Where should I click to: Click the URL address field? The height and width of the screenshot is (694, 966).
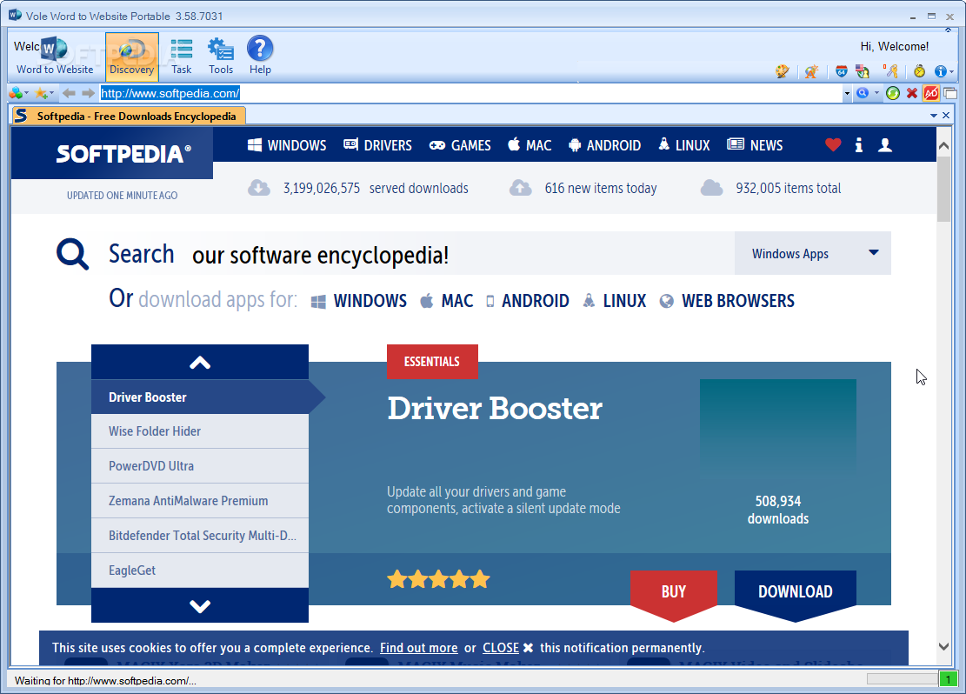(x=471, y=93)
